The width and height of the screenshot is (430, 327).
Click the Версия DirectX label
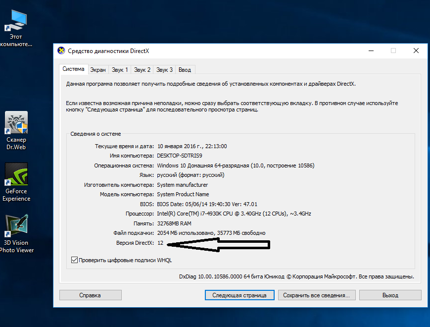pos(135,243)
